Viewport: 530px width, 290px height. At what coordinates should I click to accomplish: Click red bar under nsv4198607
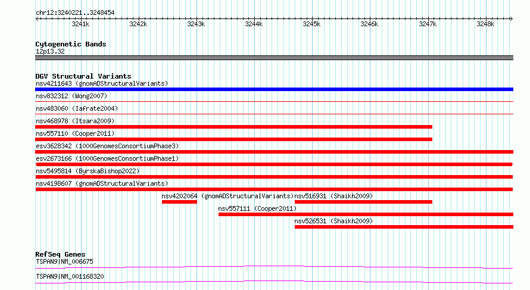[x=274, y=189]
